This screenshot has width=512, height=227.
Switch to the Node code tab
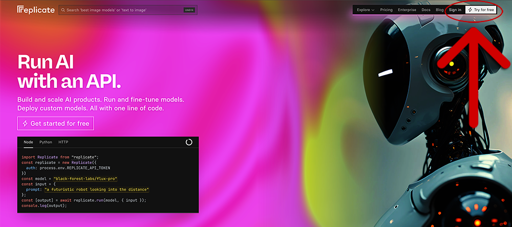28,142
